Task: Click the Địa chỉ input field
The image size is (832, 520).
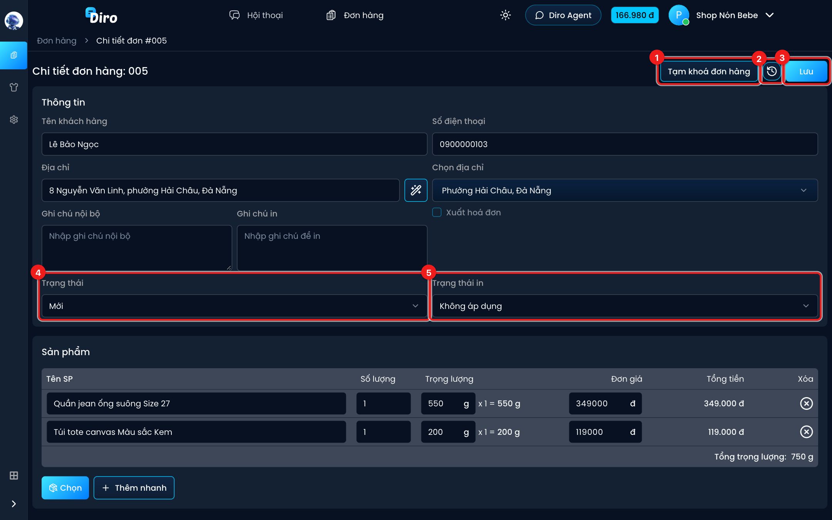Action: (x=220, y=190)
